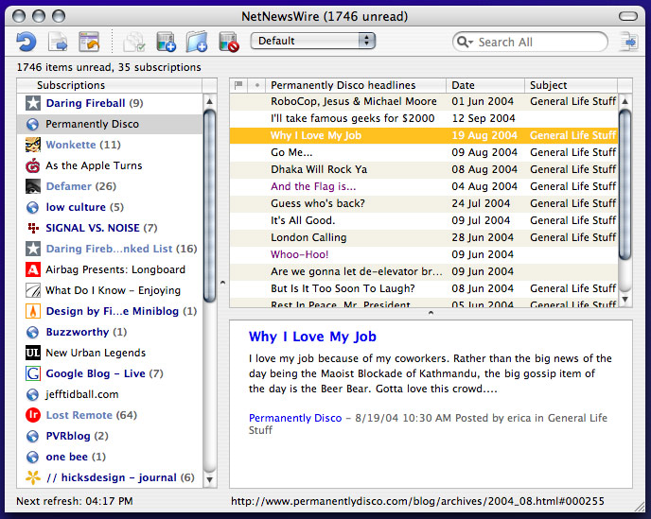Collapse the subscriptions pane using the splitter handle
651x519 pixels.
pyautogui.click(x=223, y=283)
